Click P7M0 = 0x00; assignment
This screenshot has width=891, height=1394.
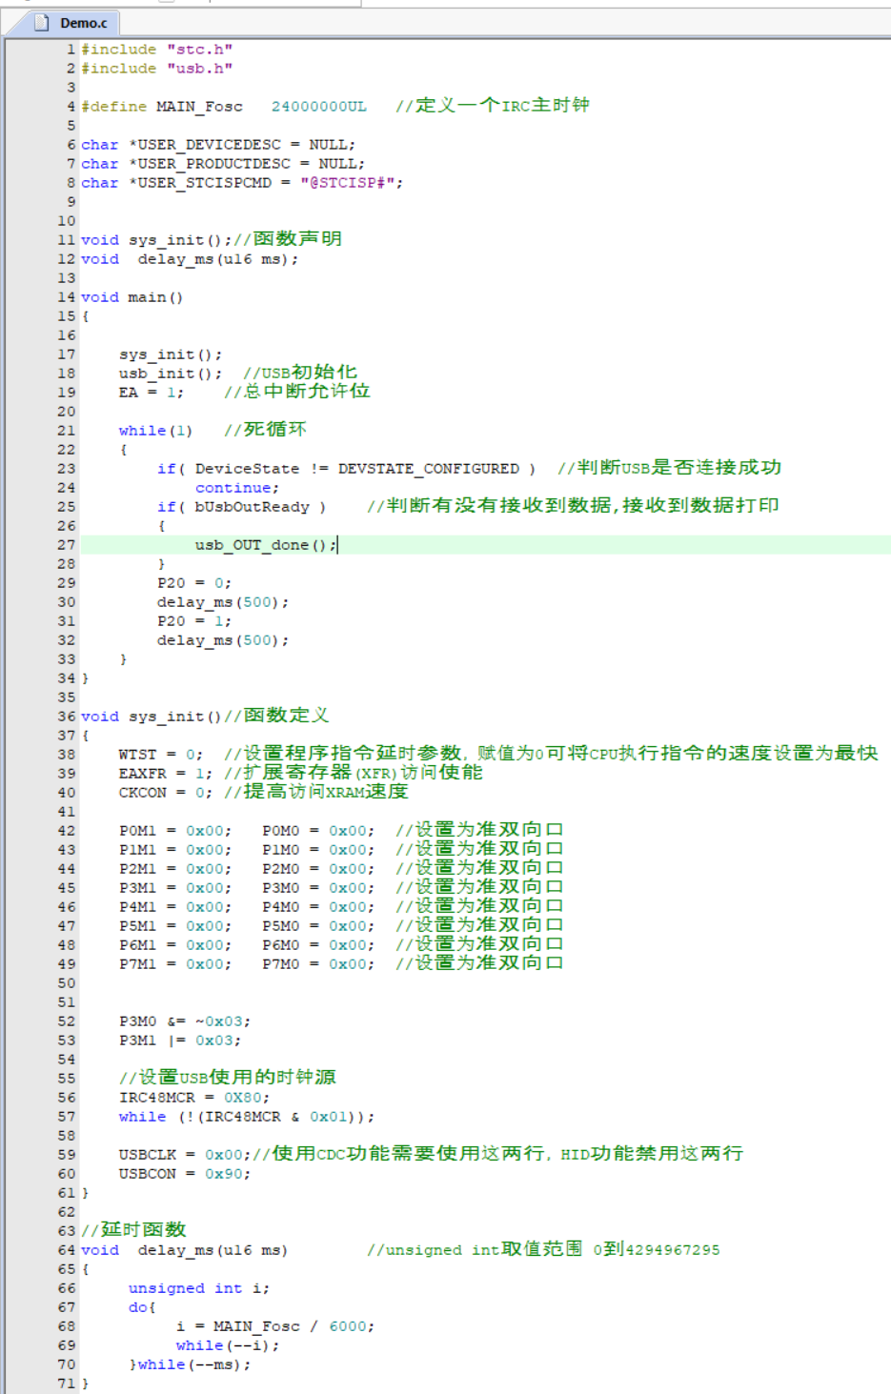tap(319, 964)
